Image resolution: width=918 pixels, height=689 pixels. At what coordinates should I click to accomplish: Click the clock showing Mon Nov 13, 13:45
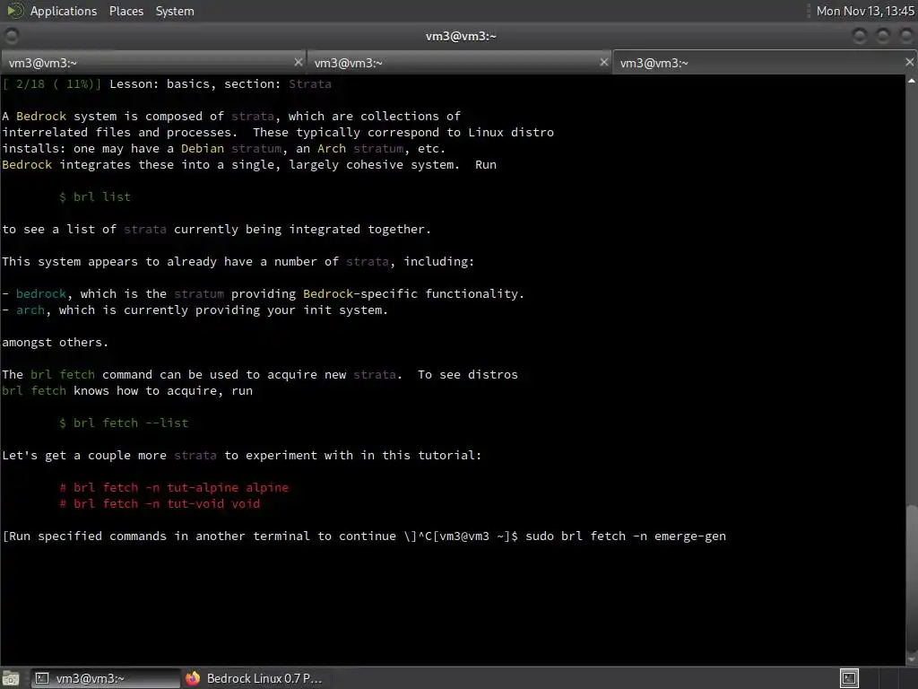coord(865,11)
